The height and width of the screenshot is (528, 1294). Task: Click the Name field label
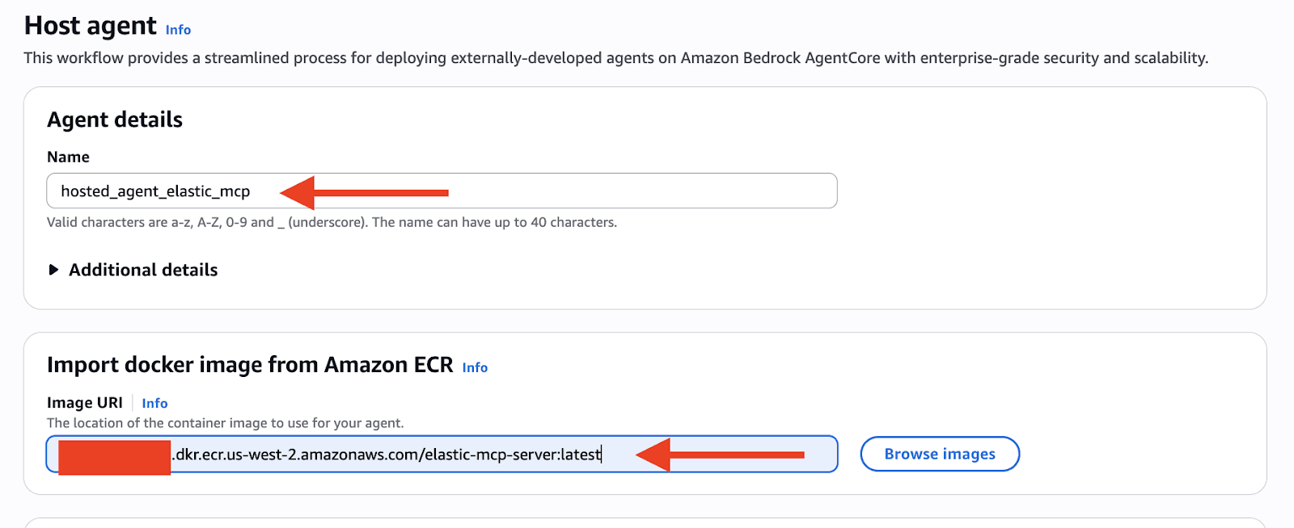tap(68, 157)
